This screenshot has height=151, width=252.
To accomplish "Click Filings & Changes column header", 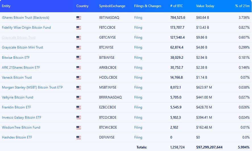I will pyautogui.click(x=148, y=6).
